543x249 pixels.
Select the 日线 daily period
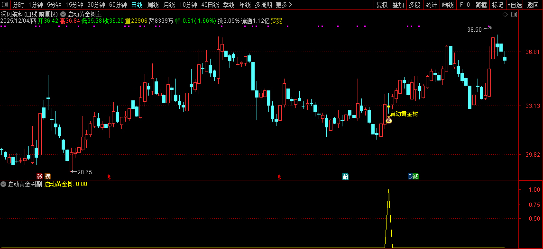click(x=137, y=5)
